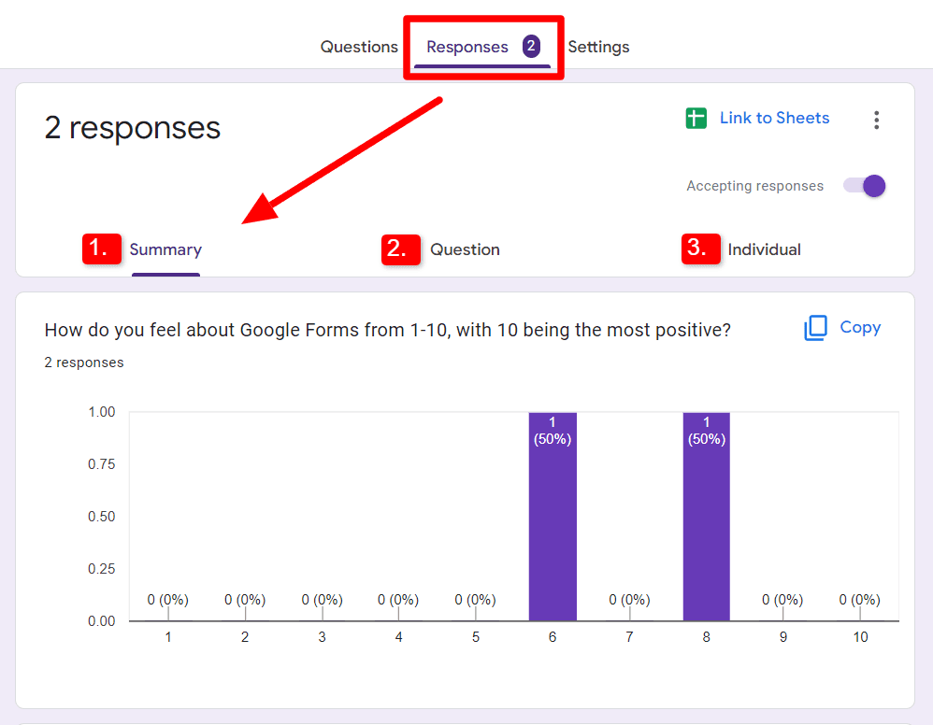Click the Accepting responses label
933x725 pixels.
pos(754,186)
